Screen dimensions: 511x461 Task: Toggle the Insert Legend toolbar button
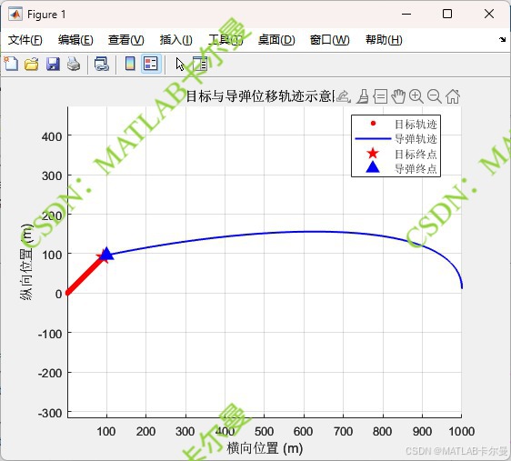(x=151, y=64)
